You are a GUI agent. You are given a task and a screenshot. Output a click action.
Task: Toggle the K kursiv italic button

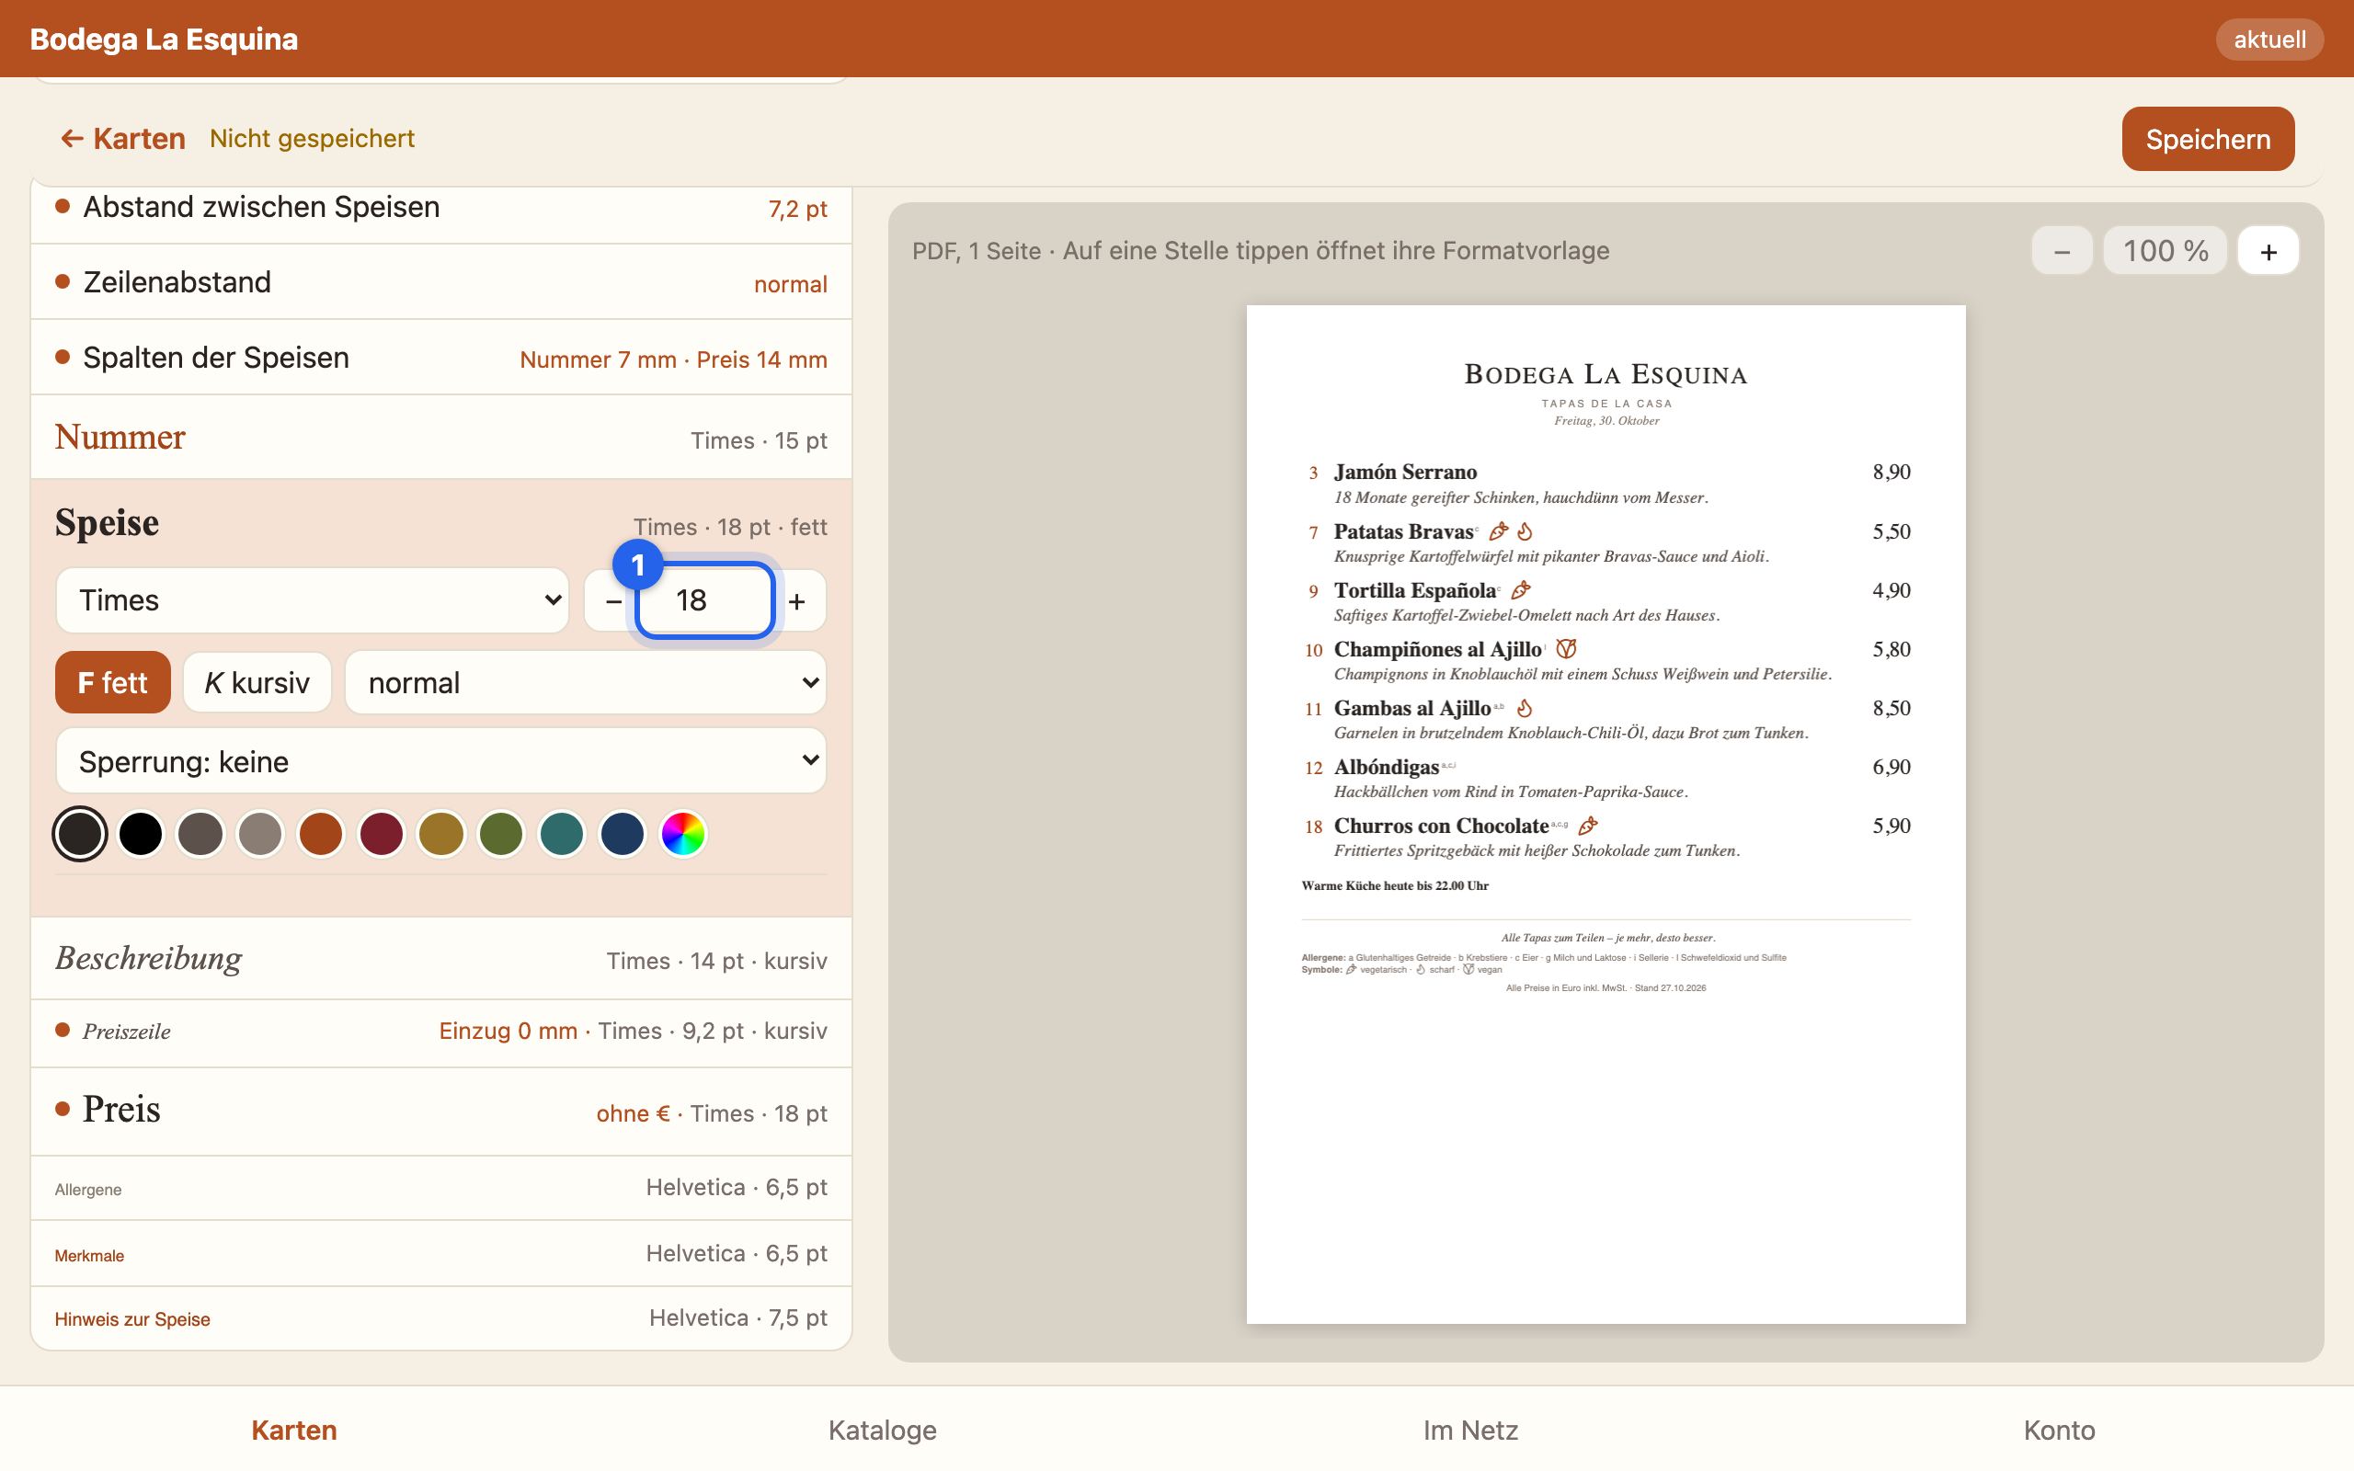click(x=257, y=682)
